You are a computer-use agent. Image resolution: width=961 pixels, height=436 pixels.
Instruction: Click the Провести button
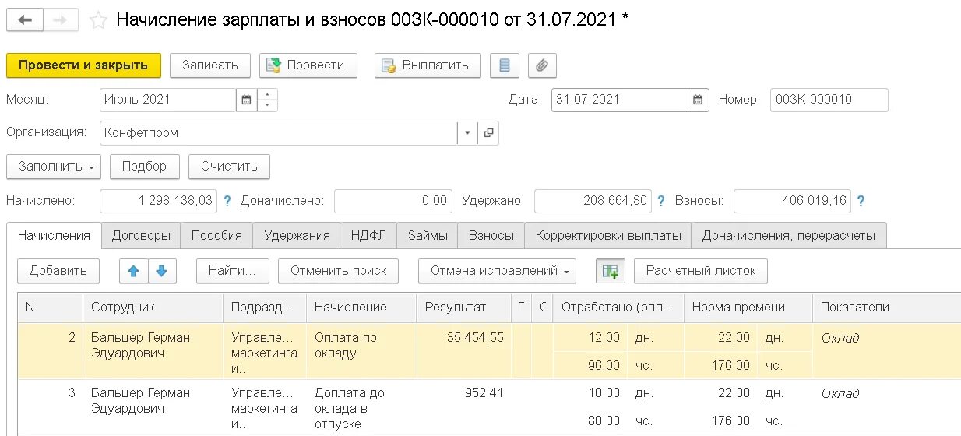point(308,65)
